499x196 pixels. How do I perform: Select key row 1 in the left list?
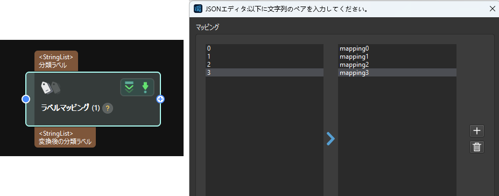click(x=264, y=57)
